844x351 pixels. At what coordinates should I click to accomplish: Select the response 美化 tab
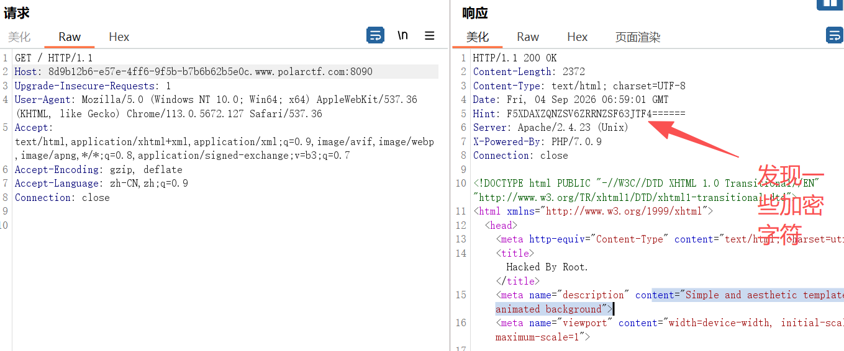[x=478, y=37]
